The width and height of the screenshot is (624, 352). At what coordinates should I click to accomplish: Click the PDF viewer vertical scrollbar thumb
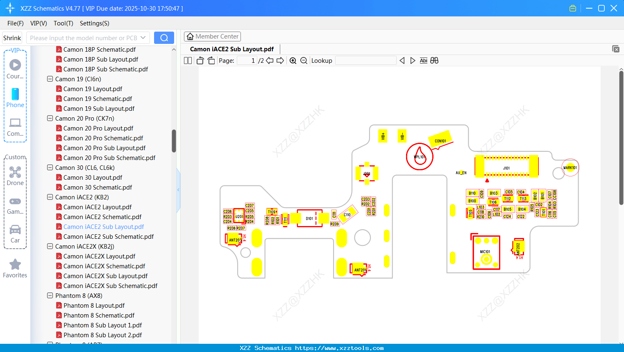(x=621, y=138)
